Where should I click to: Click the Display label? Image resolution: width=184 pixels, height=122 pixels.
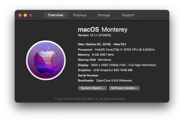click(x=83, y=65)
